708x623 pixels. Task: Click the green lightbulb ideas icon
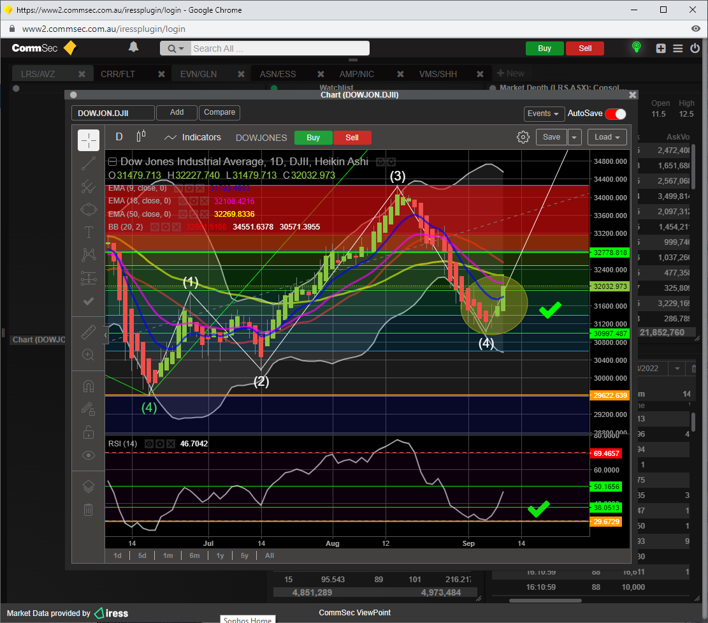coord(636,47)
